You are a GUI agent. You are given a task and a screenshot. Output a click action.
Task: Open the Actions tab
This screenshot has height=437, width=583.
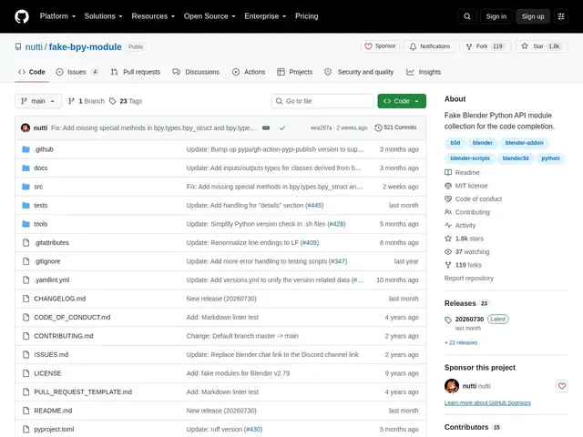249,72
